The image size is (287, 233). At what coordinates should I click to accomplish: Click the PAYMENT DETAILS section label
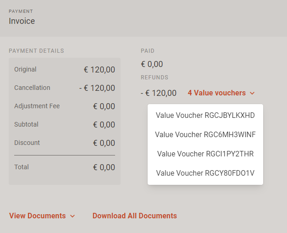pyautogui.click(x=36, y=51)
